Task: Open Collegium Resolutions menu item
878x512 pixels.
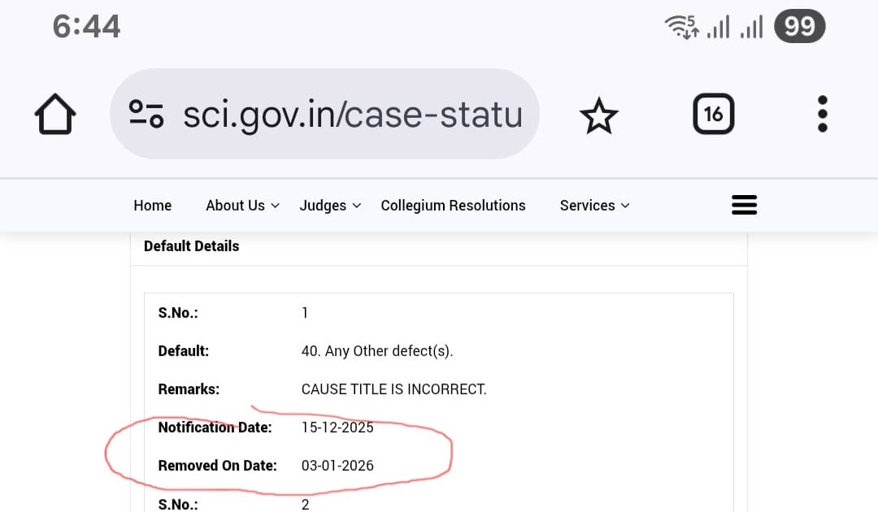Action: (453, 206)
